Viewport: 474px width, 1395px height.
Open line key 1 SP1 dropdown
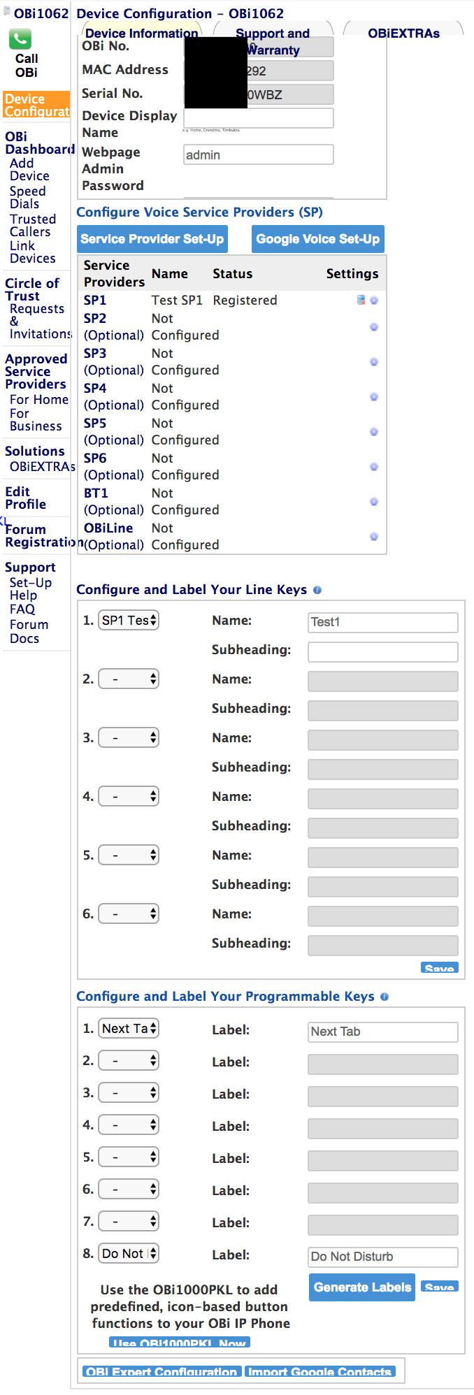129,620
